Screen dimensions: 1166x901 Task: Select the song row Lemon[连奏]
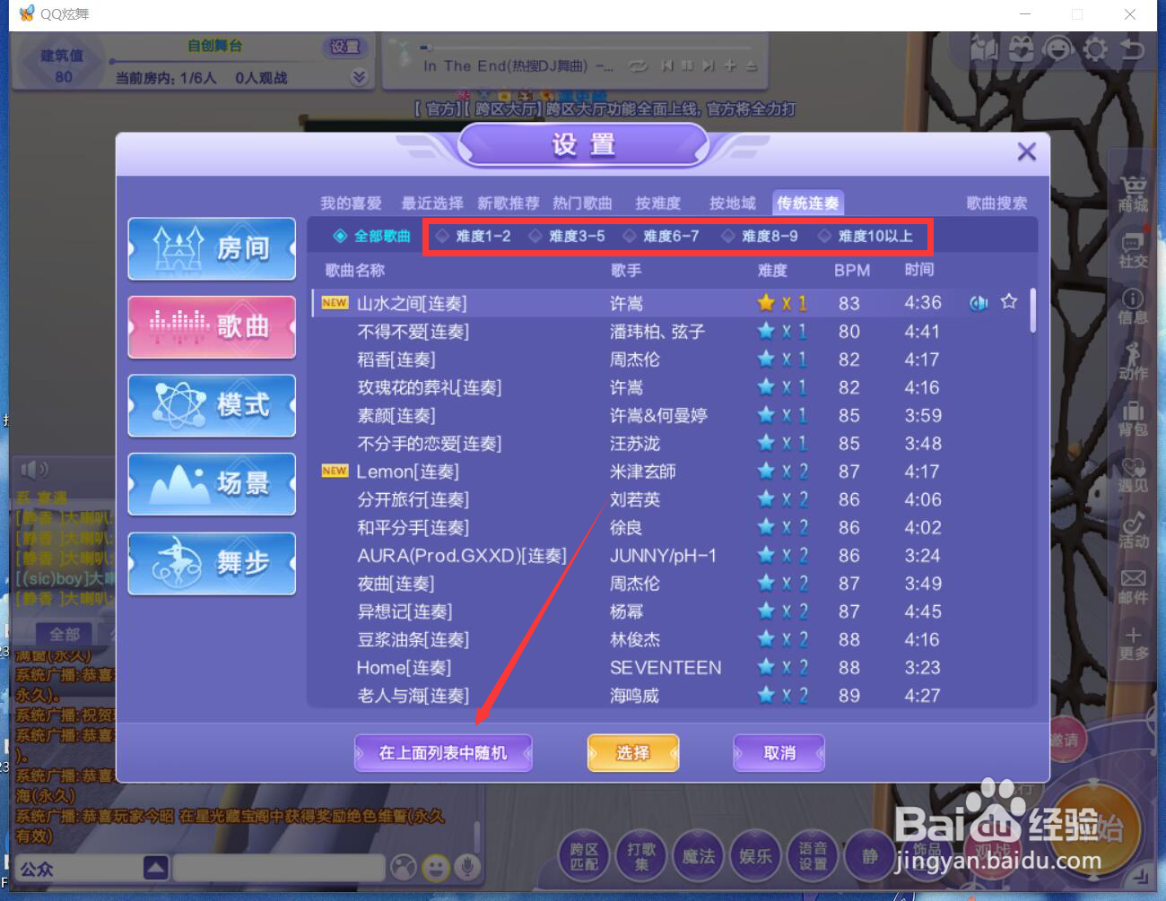(x=670, y=472)
